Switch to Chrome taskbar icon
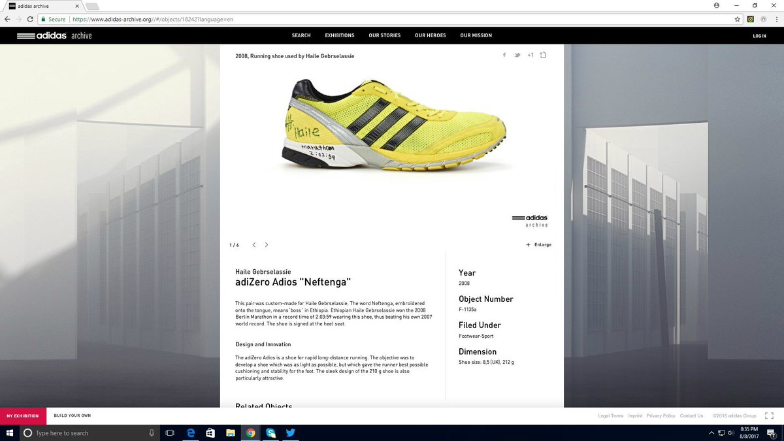 [250, 433]
